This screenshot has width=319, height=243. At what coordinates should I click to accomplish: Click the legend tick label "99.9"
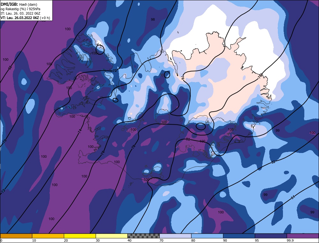[x=289, y=240]
